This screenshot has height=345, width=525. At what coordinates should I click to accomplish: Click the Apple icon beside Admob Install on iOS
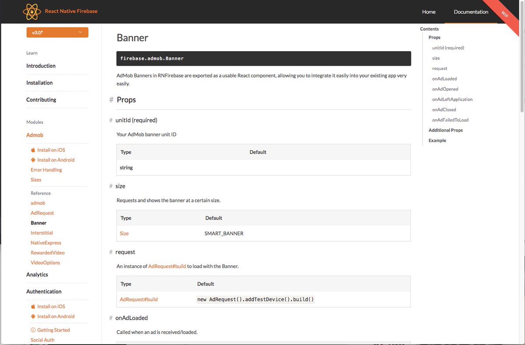pyautogui.click(x=33, y=150)
